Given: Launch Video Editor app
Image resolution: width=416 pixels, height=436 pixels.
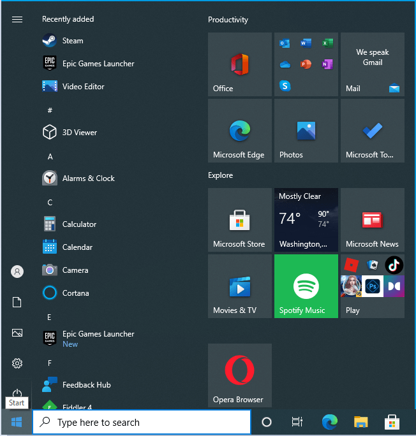Looking at the screenshot, I should tap(83, 87).
